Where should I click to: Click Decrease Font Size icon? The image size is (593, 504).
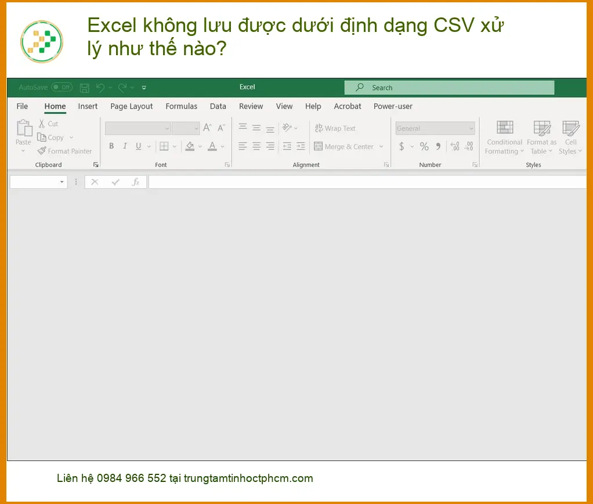click(221, 128)
